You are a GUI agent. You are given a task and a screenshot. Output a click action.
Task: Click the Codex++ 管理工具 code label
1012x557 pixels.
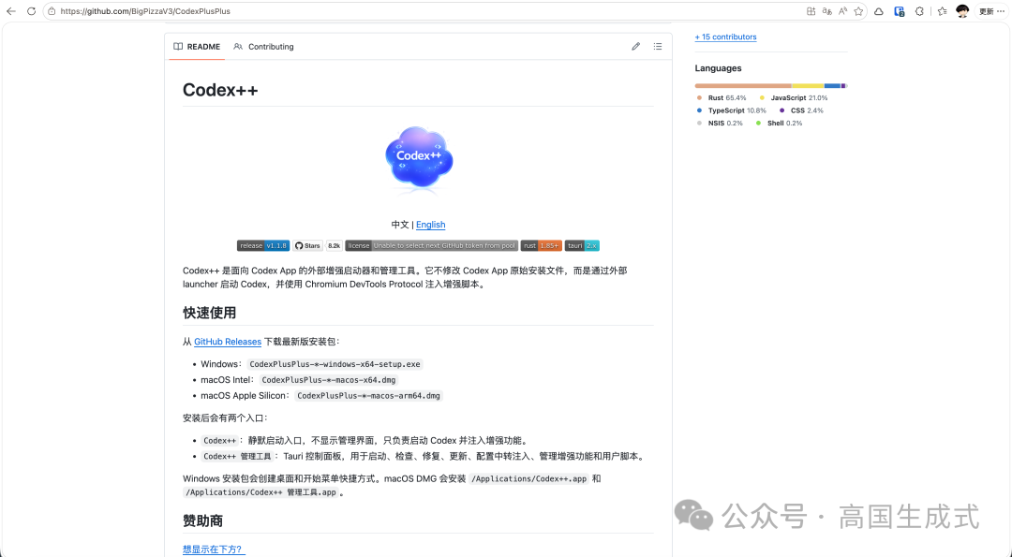(x=237, y=457)
